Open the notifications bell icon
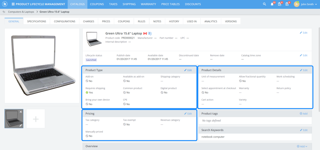 click(x=272, y=4)
